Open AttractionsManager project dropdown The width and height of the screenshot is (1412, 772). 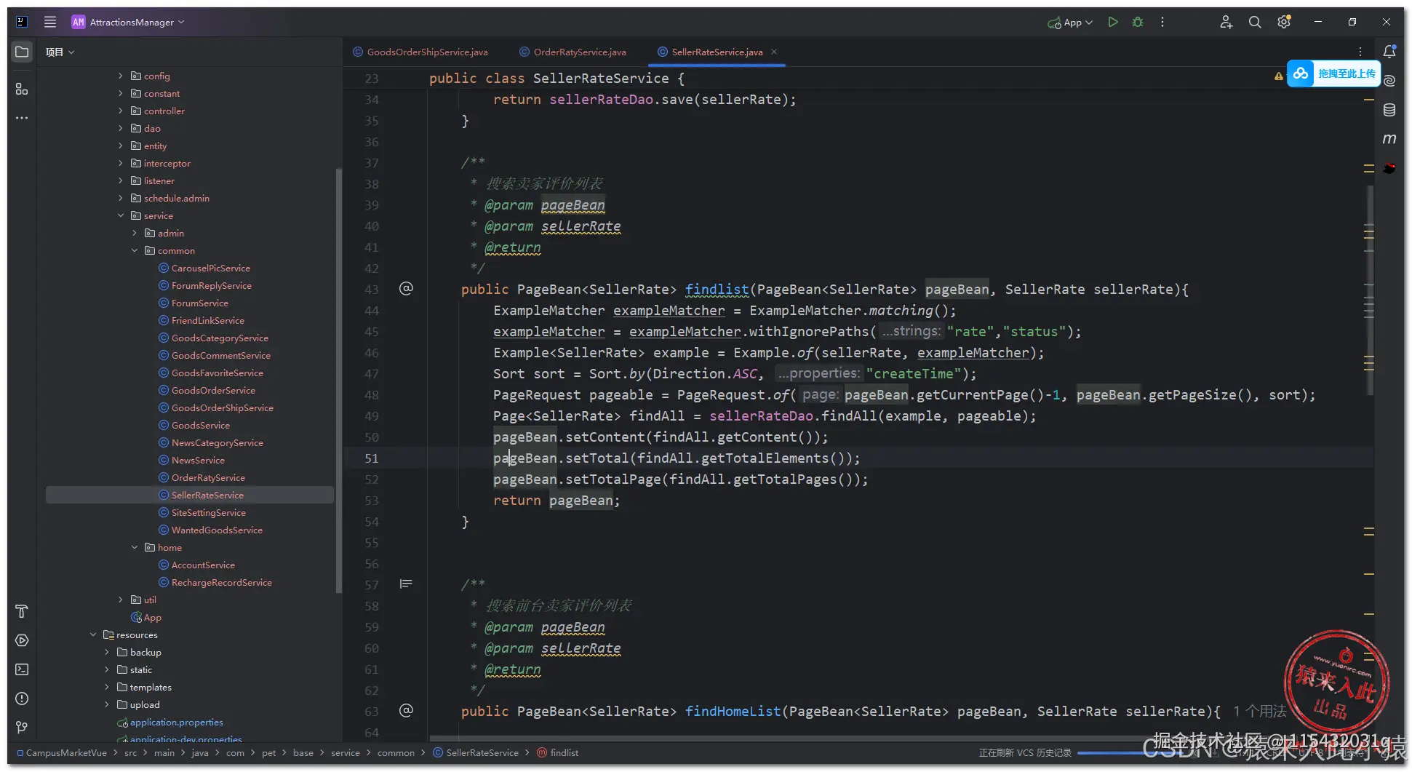click(128, 22)
